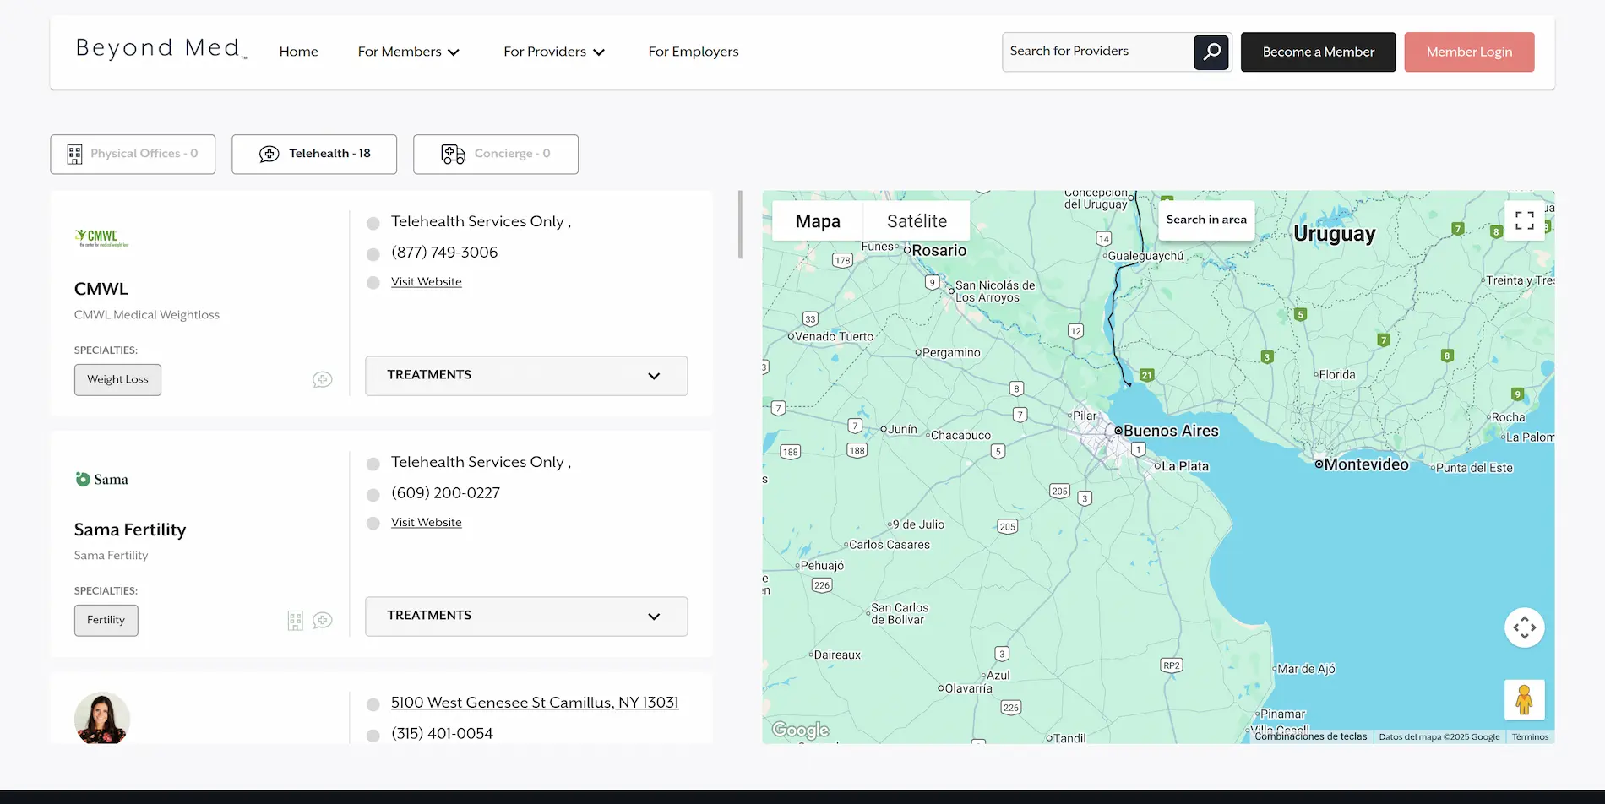Click telehealth icon on Sama Fertility card
The height and width of the screenshot is (804, 1605).
(x=322, y=621)
